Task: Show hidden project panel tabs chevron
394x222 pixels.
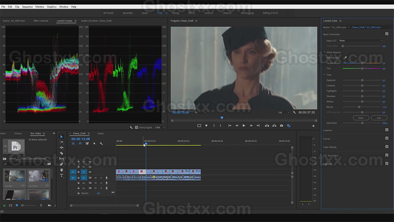Action: (54, 133)
